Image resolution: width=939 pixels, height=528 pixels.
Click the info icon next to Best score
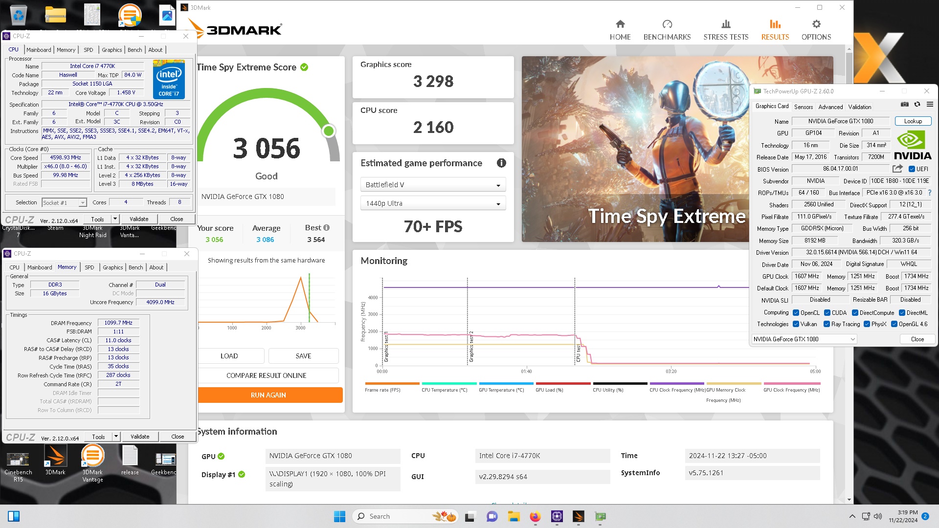pyautogui.click(x=327, y=228)
